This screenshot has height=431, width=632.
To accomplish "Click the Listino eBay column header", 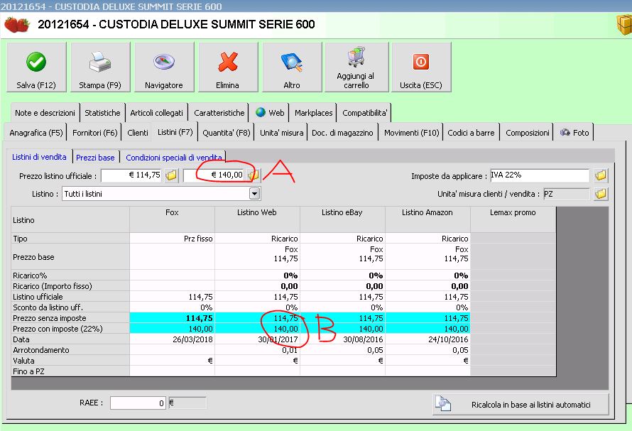I will pos(342,219).
